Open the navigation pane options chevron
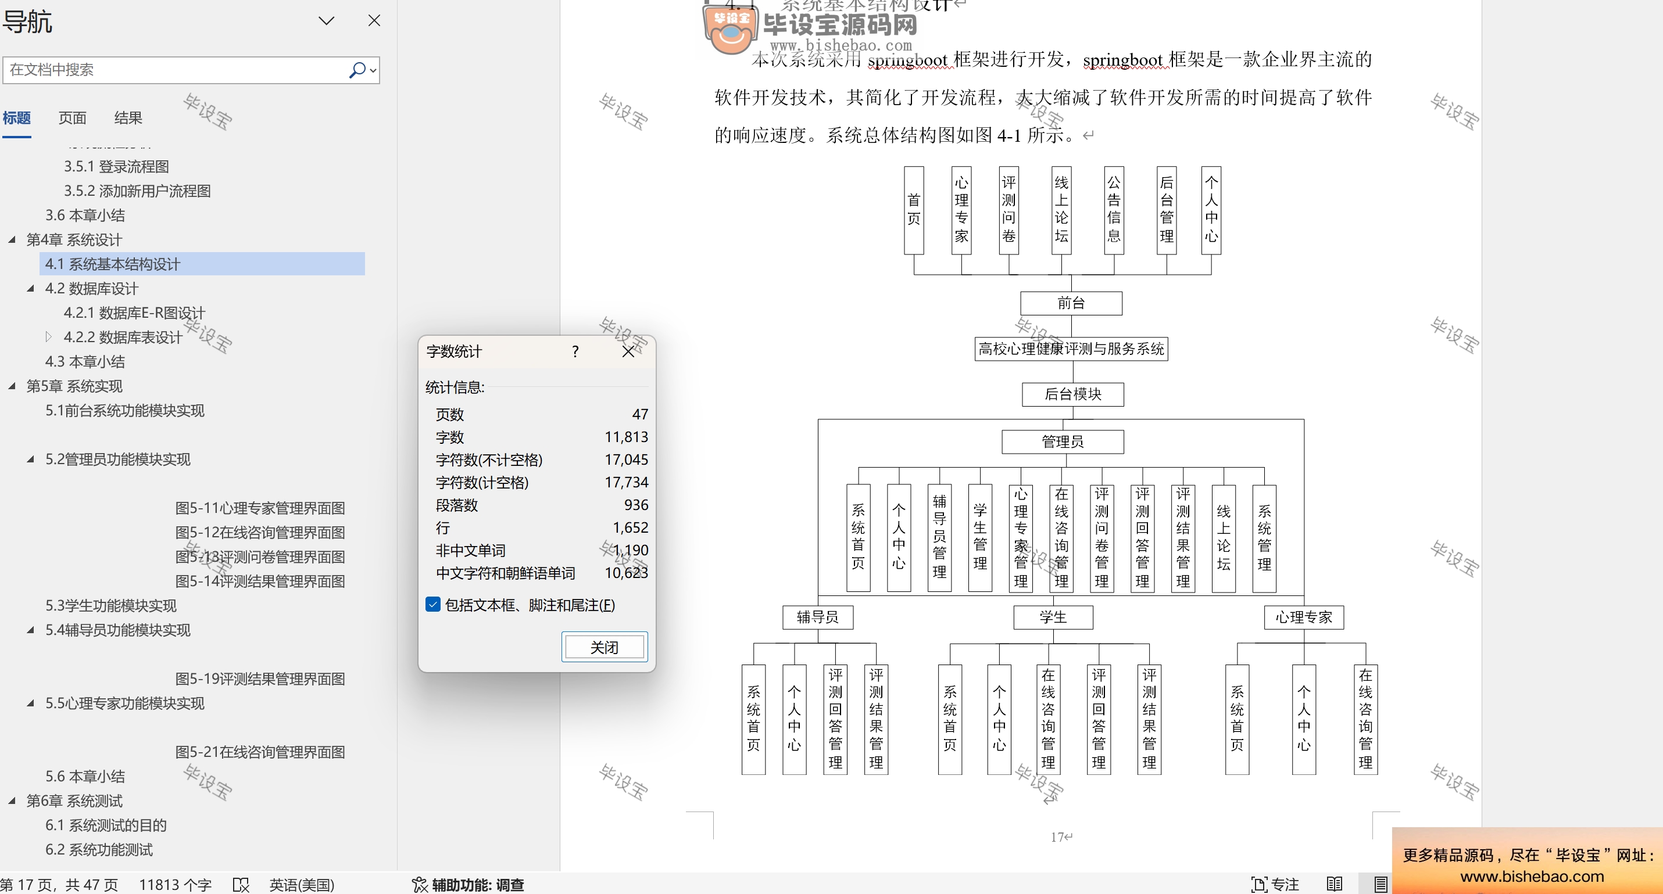Viewport: 1663px width, 894px height. coord(327,21)
